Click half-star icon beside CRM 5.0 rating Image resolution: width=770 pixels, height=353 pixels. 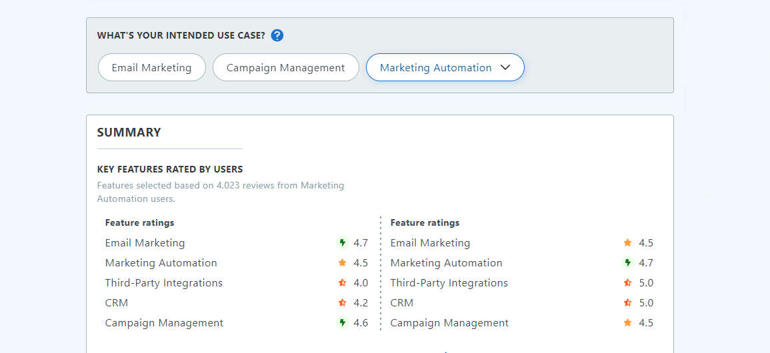pyautogui.click(x=628, y=303)
